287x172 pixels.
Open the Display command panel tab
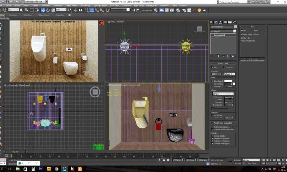(x=230, y=22)
